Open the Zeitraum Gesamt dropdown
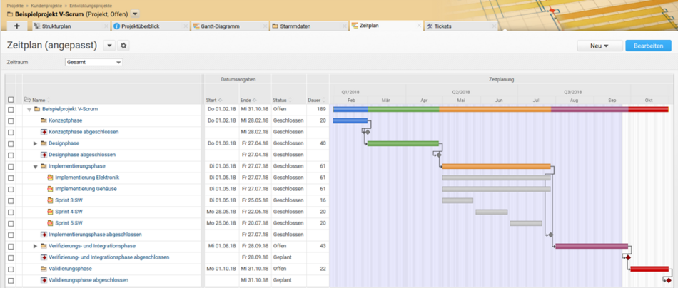Image resolution: width=678 pixels, height=288 pixels. tap(93, 62)
